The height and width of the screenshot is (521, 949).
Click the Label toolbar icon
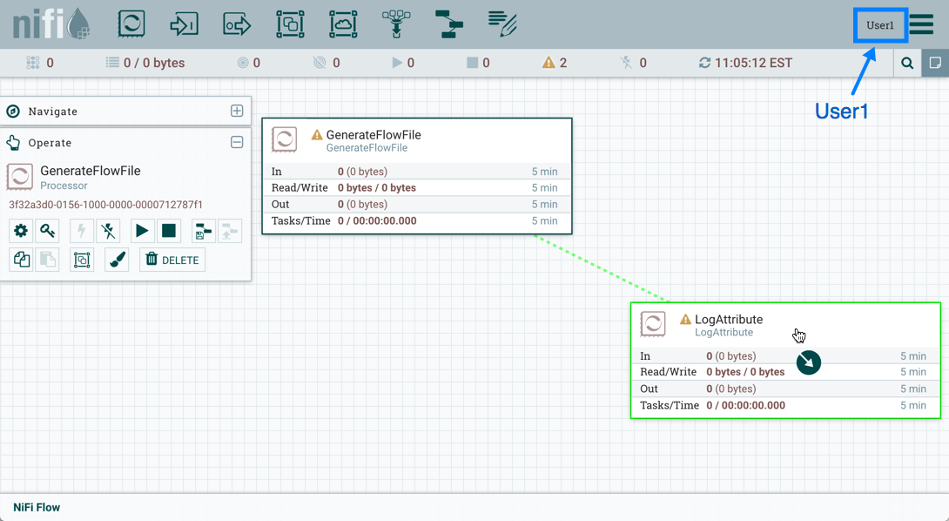(502, 24)
